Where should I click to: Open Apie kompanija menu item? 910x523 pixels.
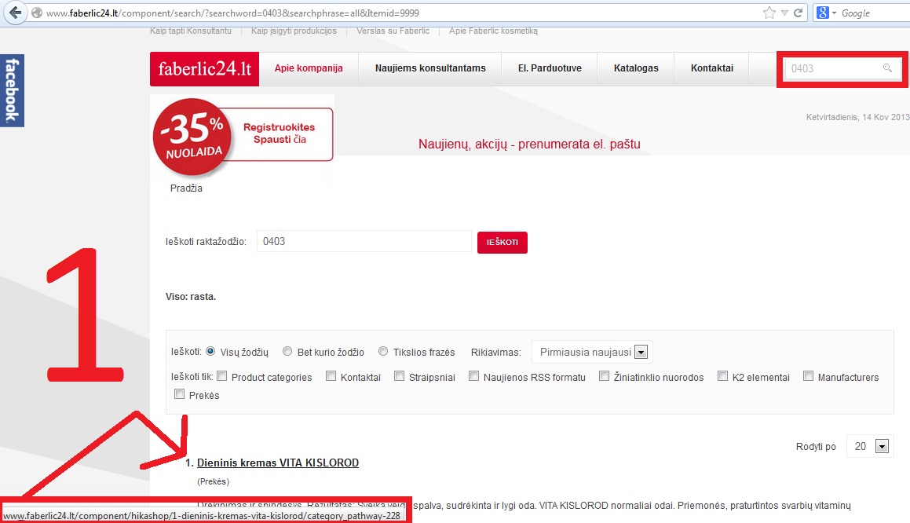coord(309,68)
